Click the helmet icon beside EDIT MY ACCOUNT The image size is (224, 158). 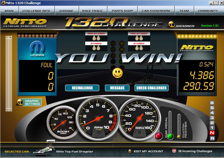[130, 151]
